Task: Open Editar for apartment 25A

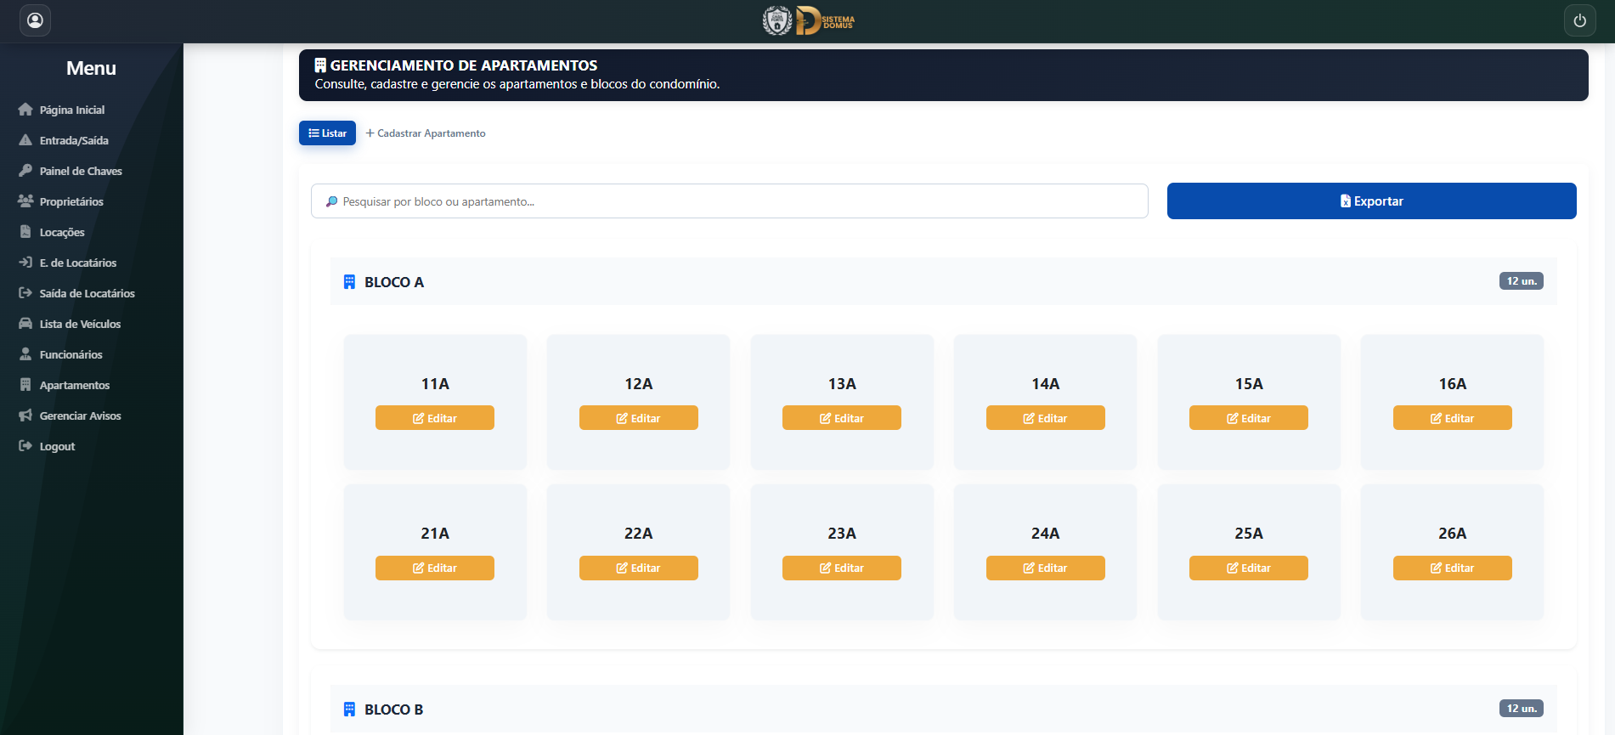Action: pyautogui.click(x=1249, y=568)
